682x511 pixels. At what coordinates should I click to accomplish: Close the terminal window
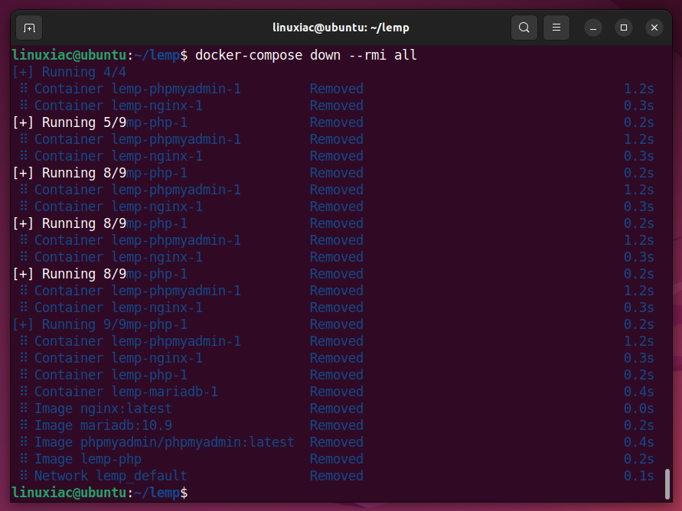pos(654,28)
